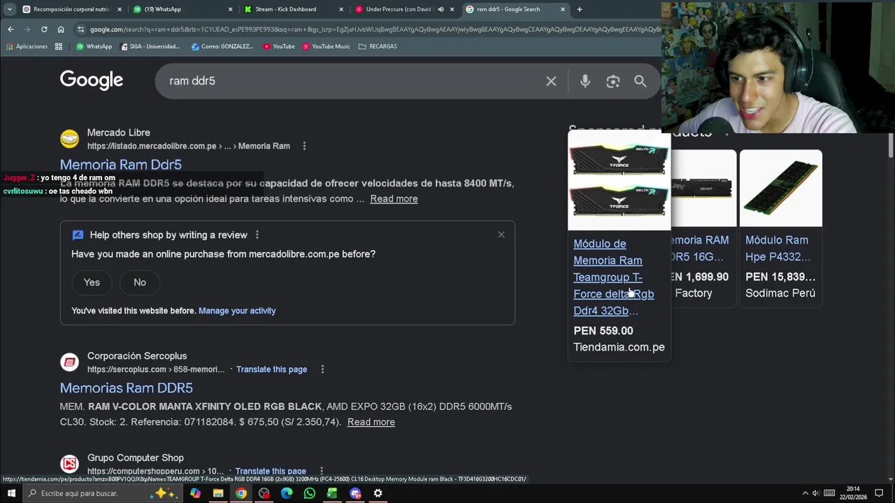Translate the Grupo Computer Shop page

tap(271, 471)
